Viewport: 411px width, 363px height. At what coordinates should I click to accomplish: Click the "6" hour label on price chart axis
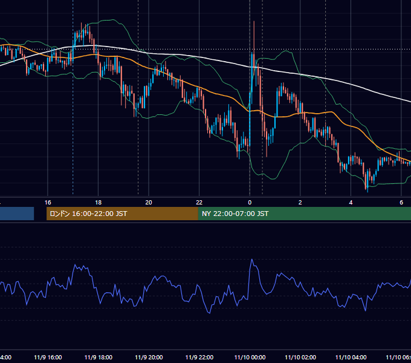(x=401, y=203)
